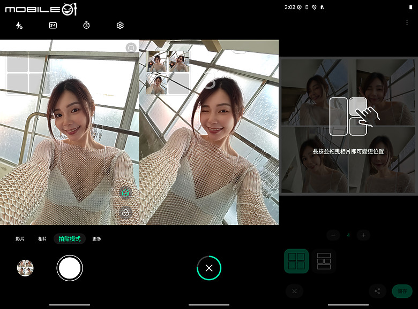Open the 更多 more modes tab
418x309 pixels.
click(x=96, y=239)
